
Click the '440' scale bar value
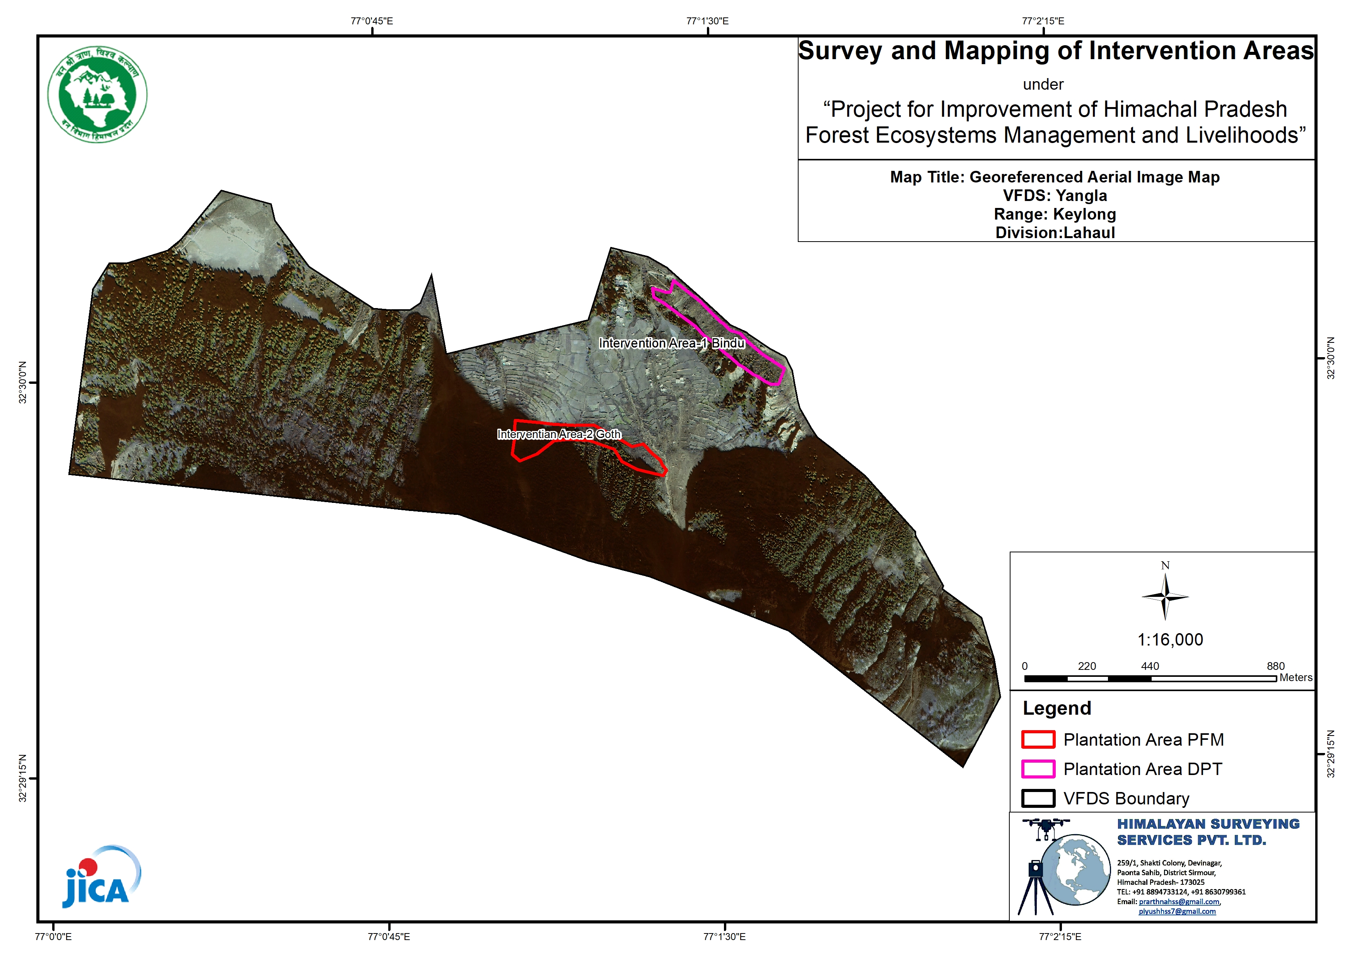tap(1150, 666)
